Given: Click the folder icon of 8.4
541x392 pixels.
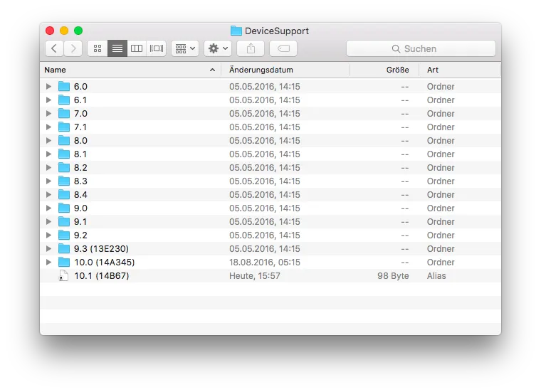Looking at the screenshot, I should click(64, 194).
